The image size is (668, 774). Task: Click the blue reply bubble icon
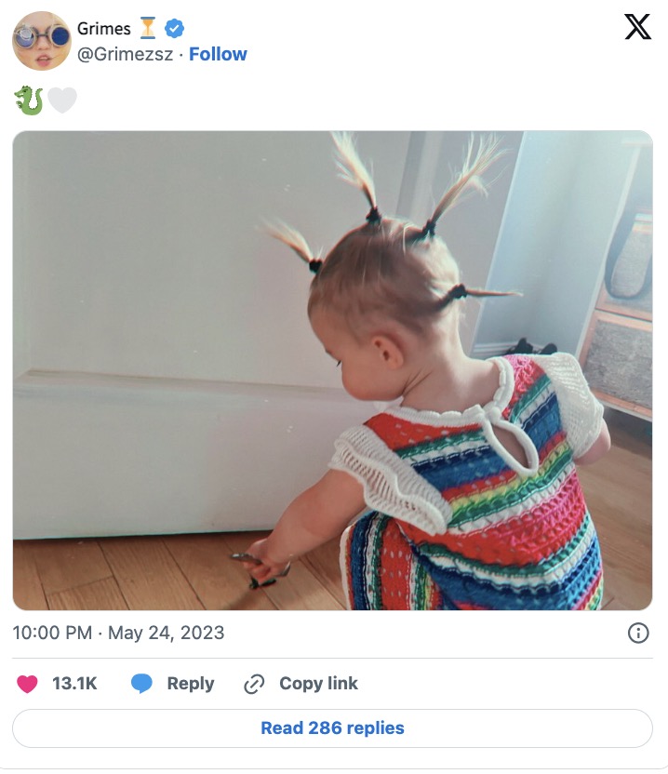click(141, 684)
